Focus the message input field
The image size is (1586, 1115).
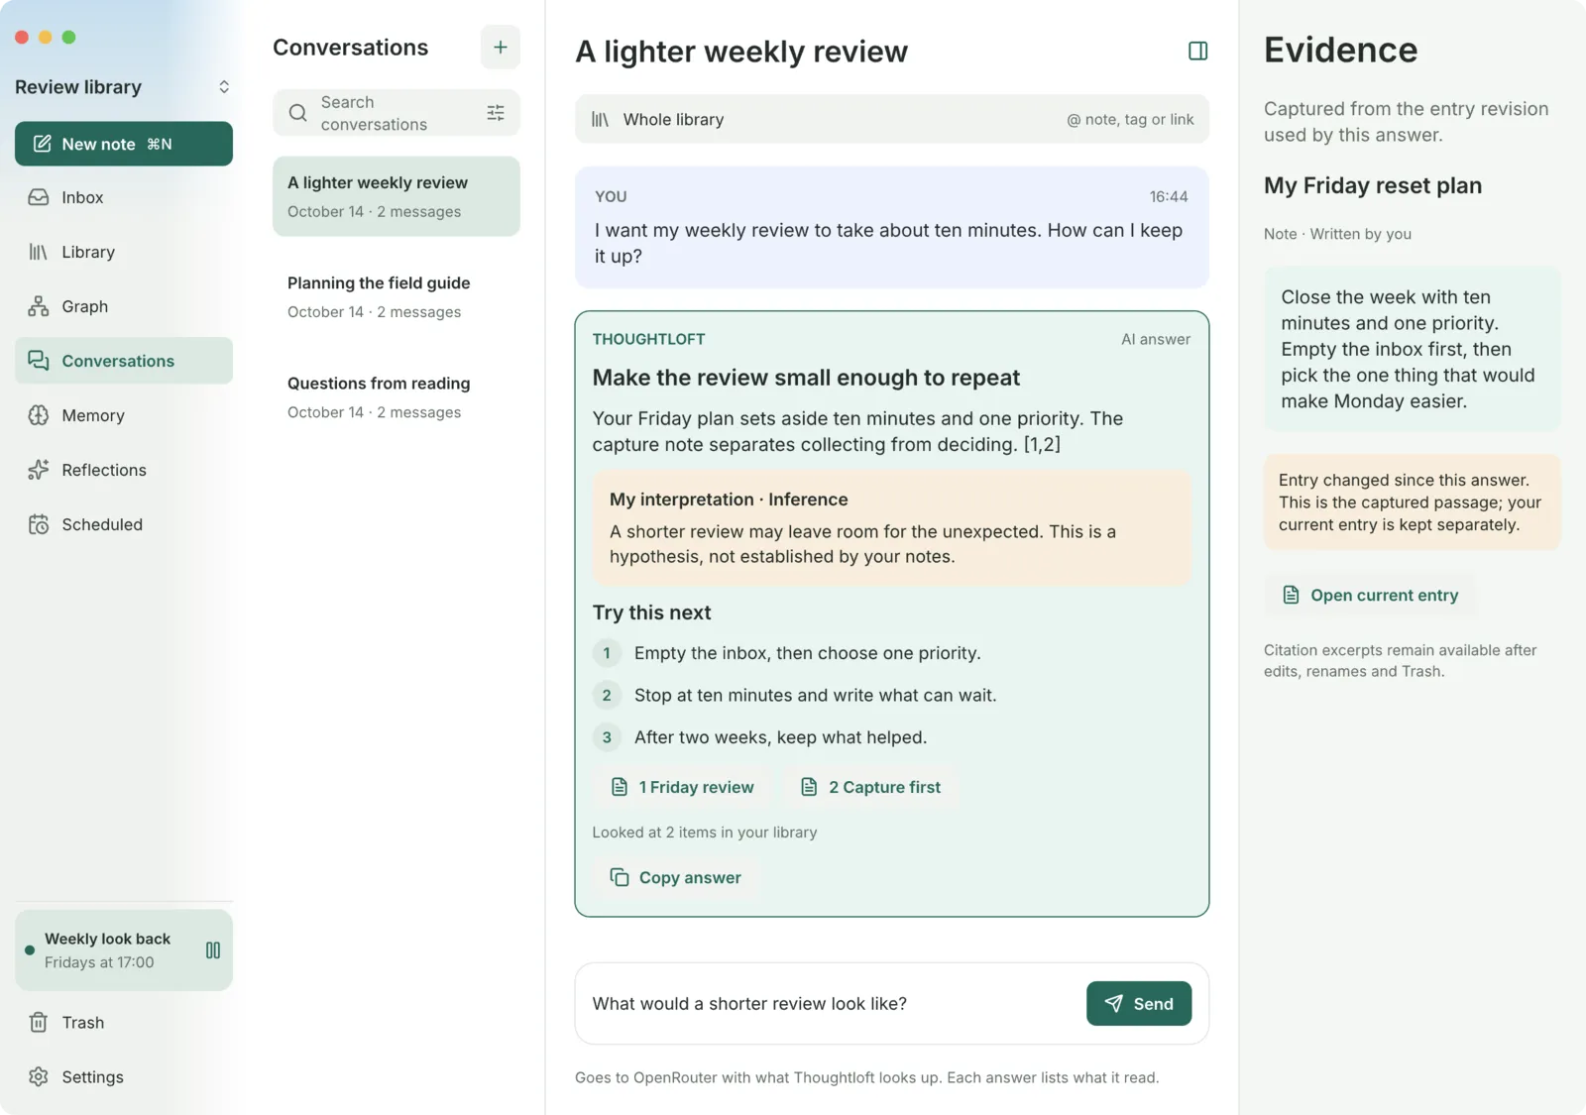pyautogui.click(x=831, y=1003)
